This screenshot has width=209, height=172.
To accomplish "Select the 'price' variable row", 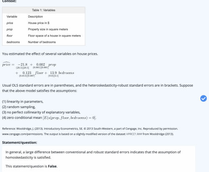I will pyautogui.click(x=43, y=23).
